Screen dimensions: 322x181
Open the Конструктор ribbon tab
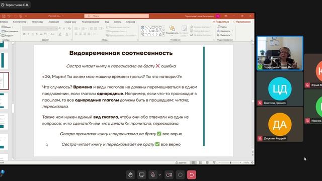(20, 22)
